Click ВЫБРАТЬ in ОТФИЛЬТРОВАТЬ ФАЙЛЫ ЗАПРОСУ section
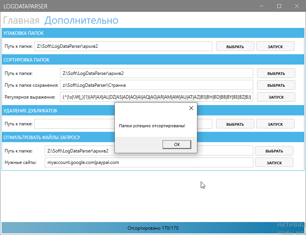The width and height of the screenshot is (306, 235). click(x=274, y=151)
